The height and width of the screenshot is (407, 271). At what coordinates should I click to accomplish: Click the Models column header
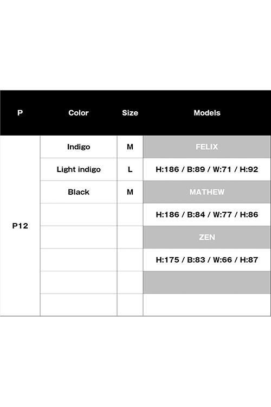click(207, 113)
